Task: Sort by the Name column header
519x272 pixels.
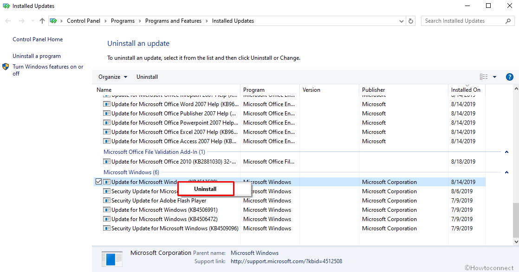Action: [x=166, y=90]
